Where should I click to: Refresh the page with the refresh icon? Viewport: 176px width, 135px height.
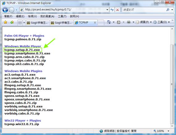112,10
